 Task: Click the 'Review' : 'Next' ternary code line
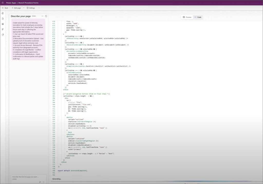click(91, 153)
